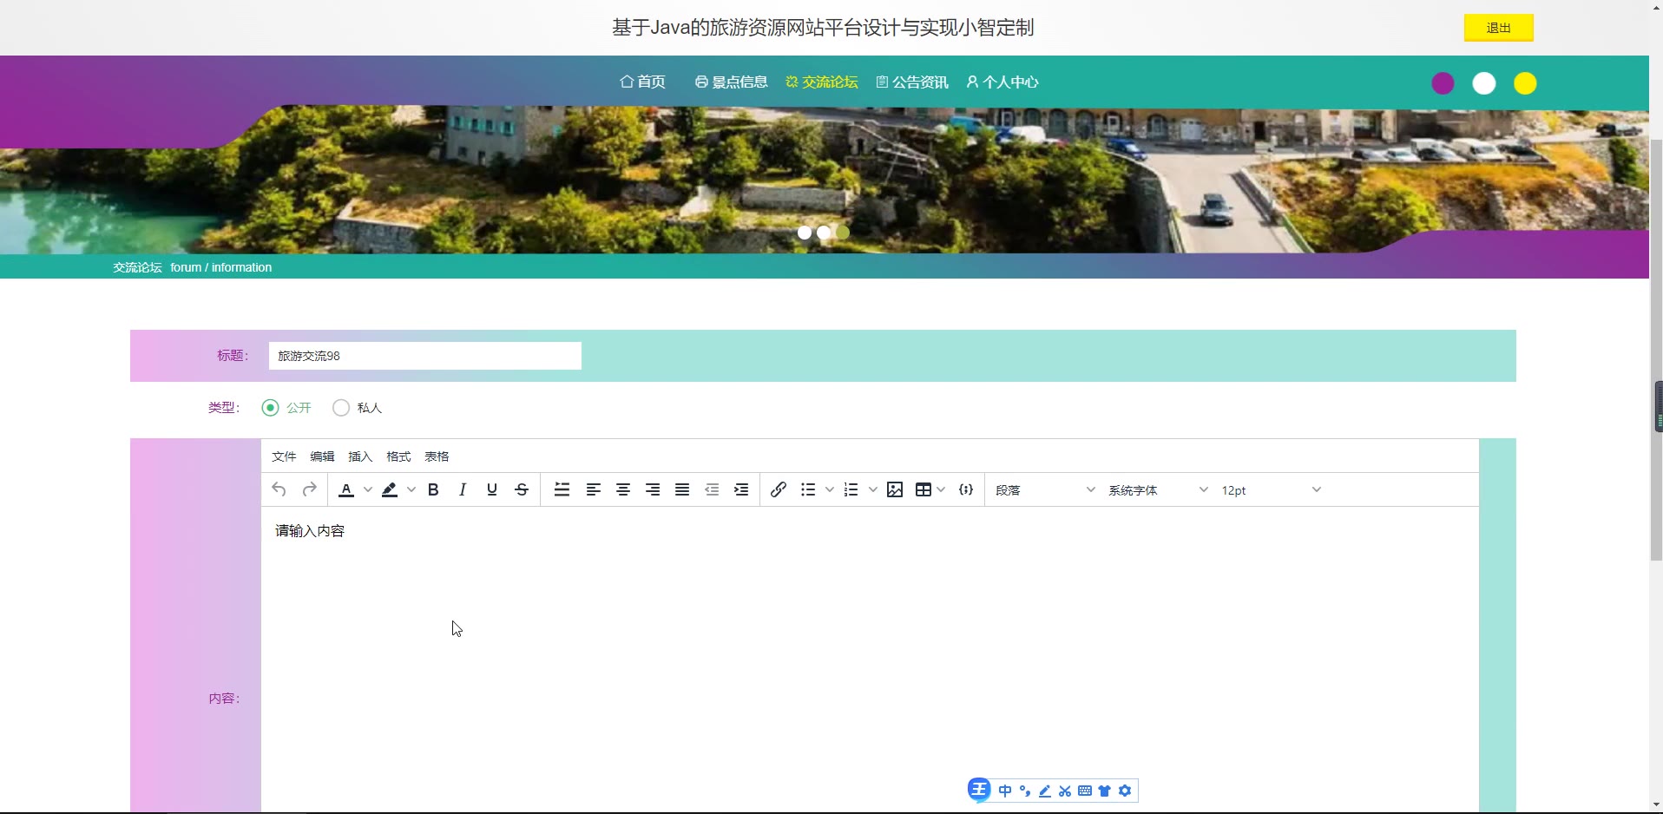Open 交流论坛 navigation link

tap(821, 82)
